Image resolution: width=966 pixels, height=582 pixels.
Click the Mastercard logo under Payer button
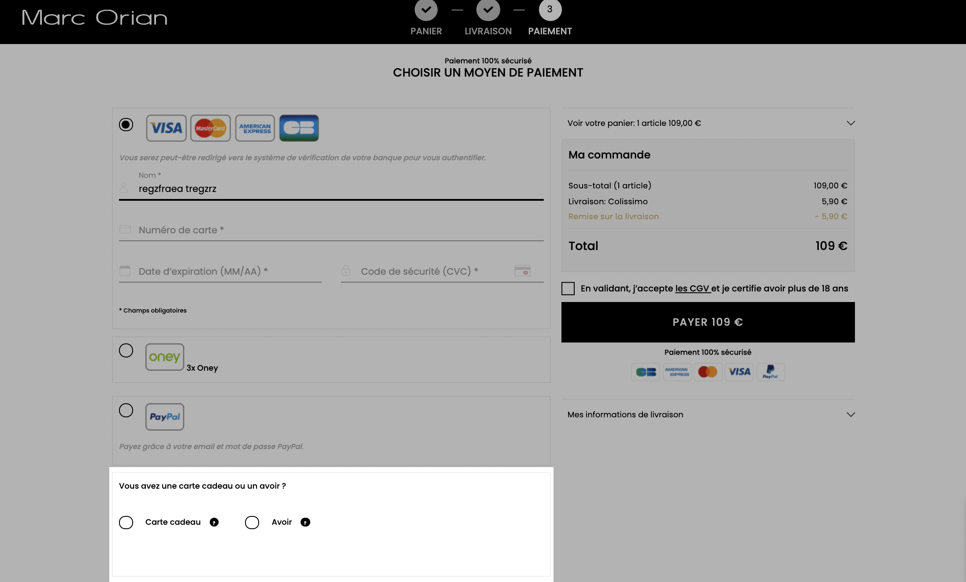tap(708, 372)
